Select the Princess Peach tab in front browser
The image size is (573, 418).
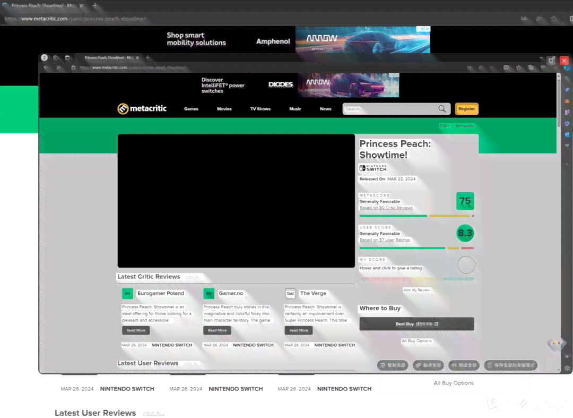(x=108, y=57)
